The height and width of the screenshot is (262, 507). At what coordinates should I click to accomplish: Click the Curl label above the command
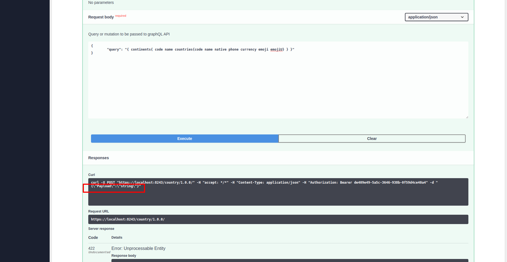click(91, 175)
